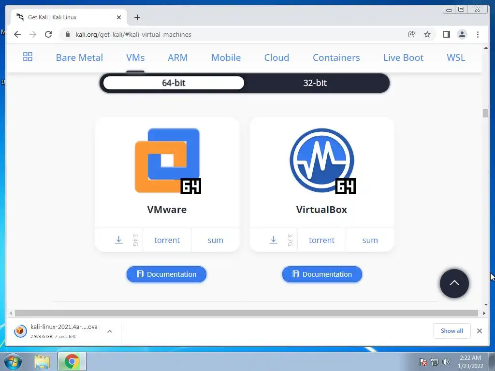Open the browser side panel icon
The height and width of the screenshot is (371, 495).
(x=446, y=34)
